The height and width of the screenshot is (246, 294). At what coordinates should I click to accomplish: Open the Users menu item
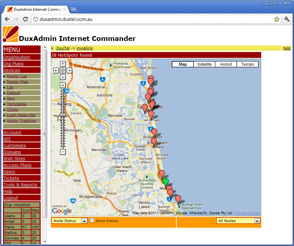click(x=9, y=171)
